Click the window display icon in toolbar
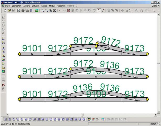This screenshot has width=161, height=126. point(27,10)
